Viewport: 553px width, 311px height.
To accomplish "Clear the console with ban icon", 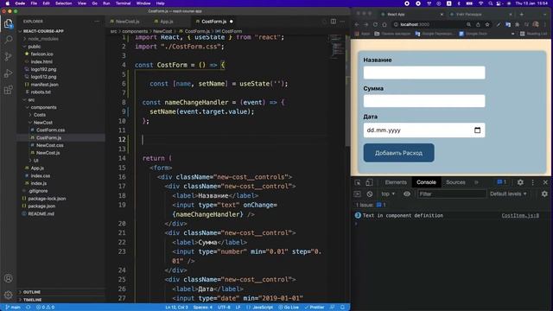I will (369, 194).
